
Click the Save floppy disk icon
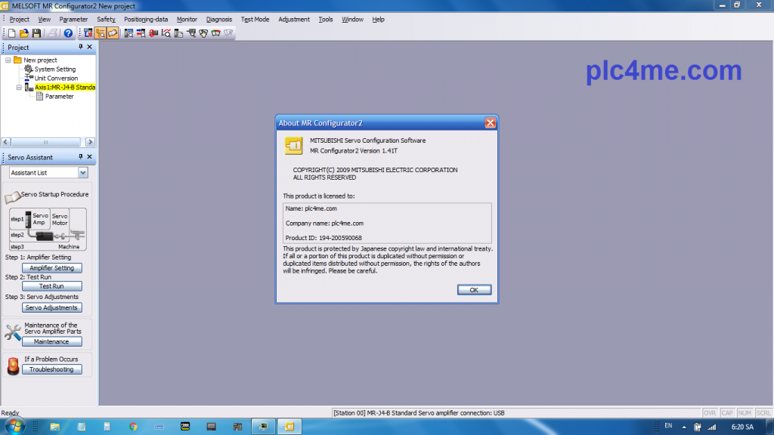point(36,33)
